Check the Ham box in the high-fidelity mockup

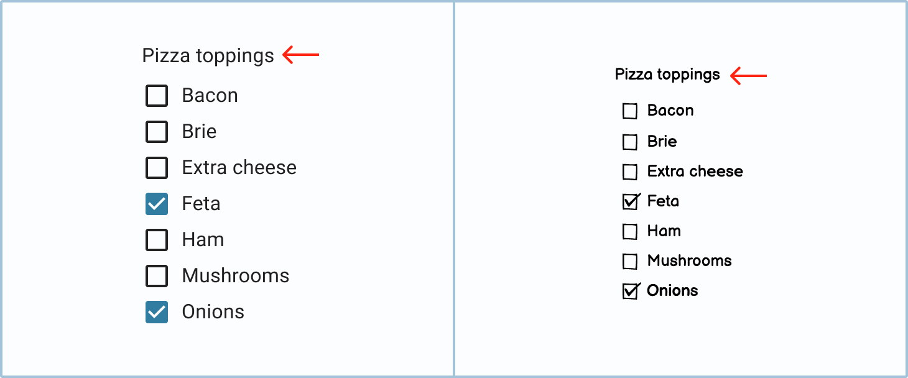tap(157, 240)
